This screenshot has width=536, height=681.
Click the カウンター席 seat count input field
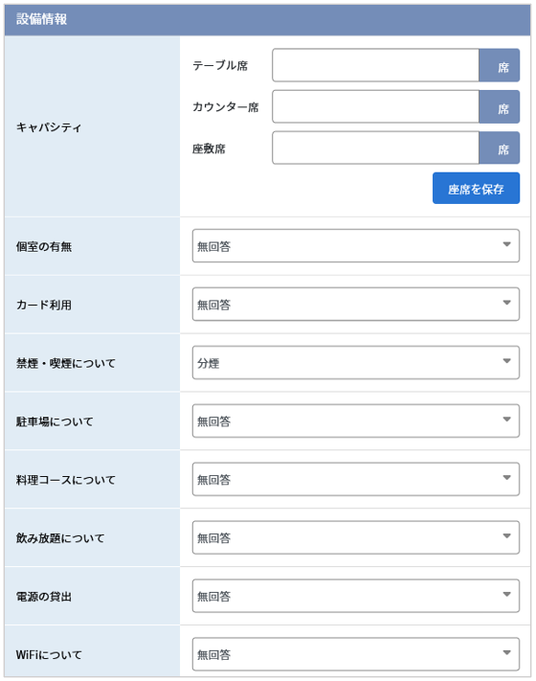[375, 106]
